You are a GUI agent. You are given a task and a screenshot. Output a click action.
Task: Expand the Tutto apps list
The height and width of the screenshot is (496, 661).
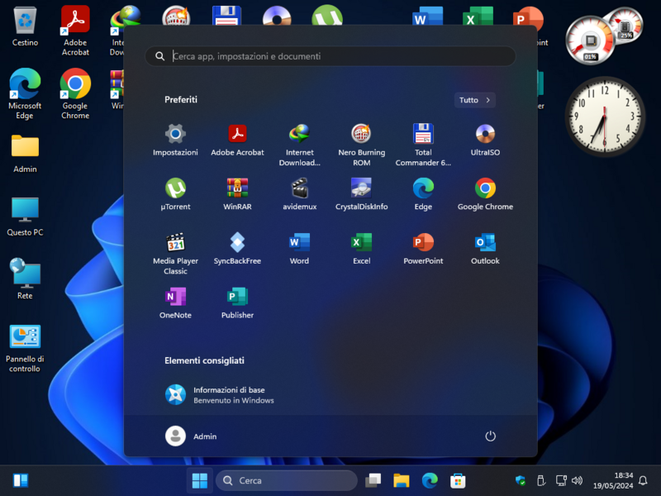[474, 99]
